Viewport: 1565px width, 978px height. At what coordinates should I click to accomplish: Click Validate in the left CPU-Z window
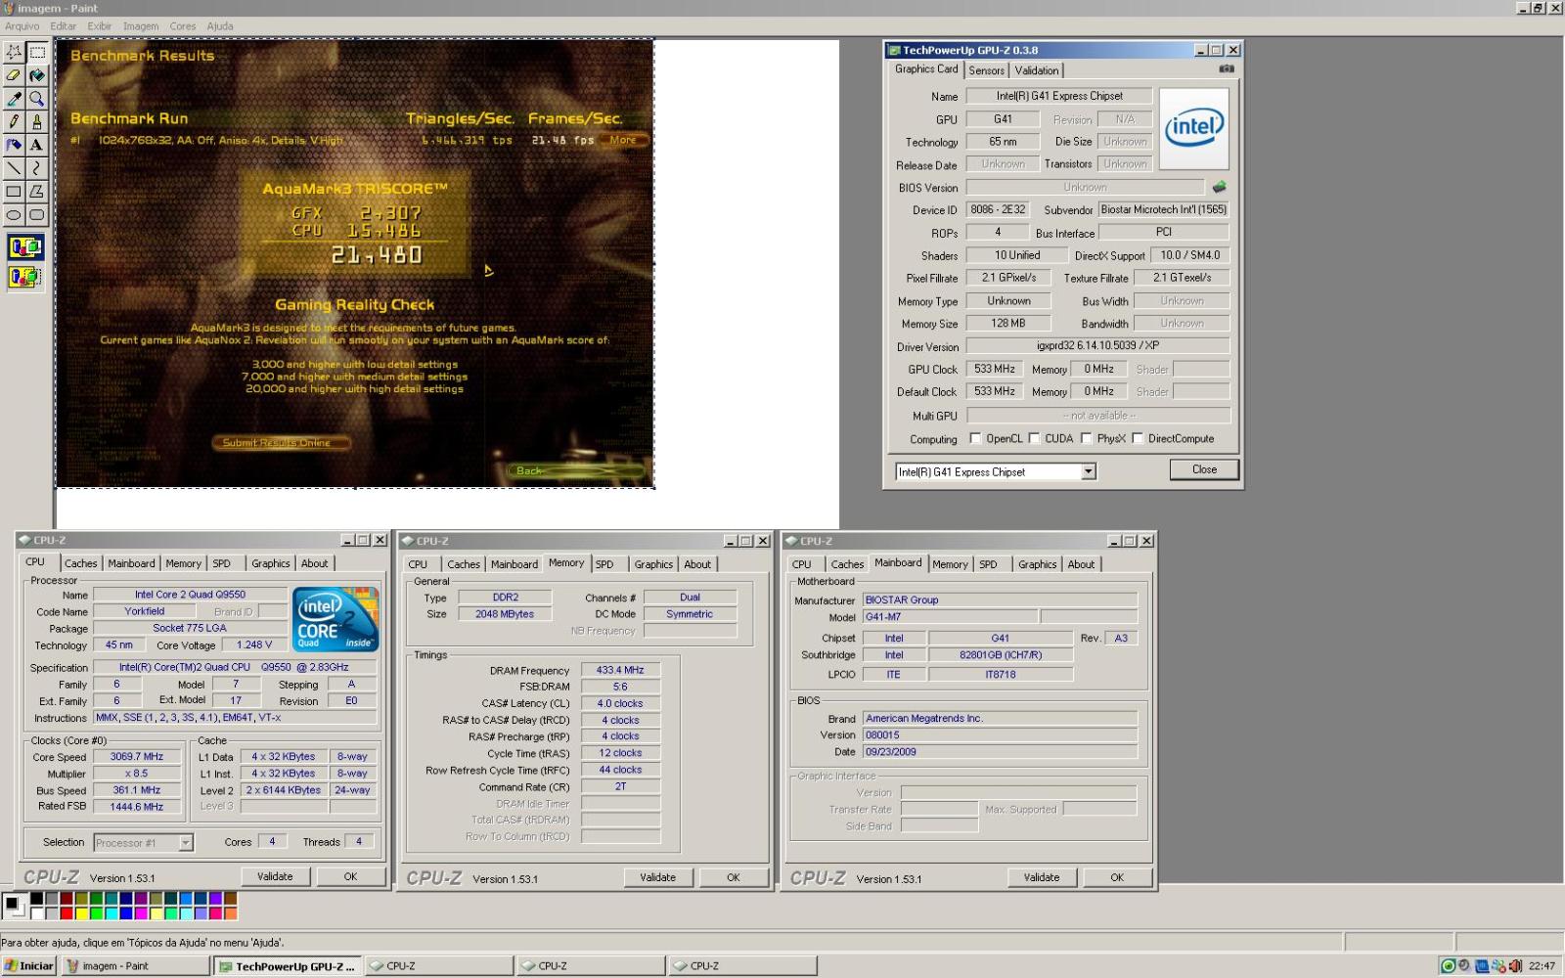click(275, 876)
